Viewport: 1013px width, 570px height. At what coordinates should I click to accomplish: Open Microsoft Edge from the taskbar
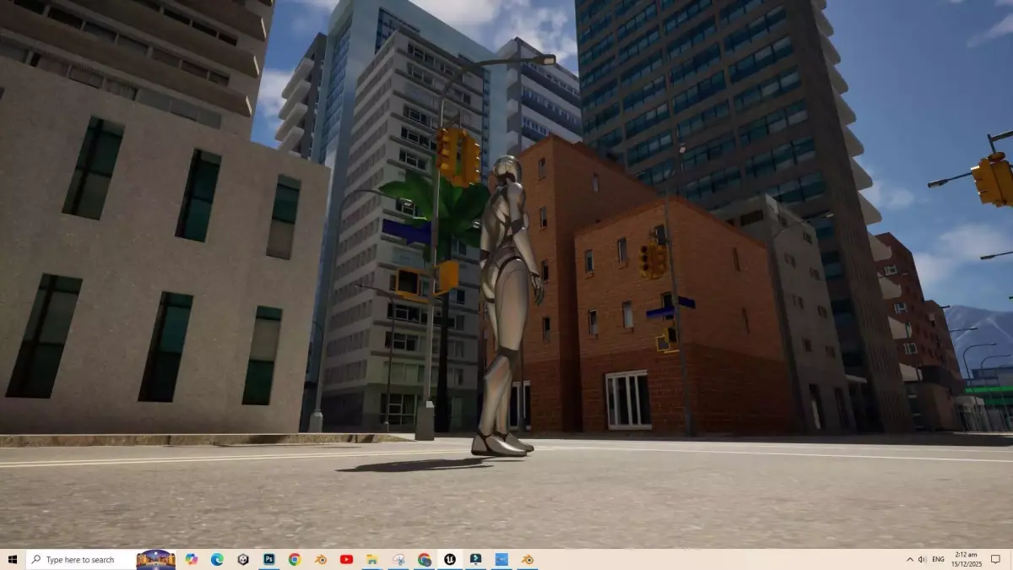pos(217,560)
